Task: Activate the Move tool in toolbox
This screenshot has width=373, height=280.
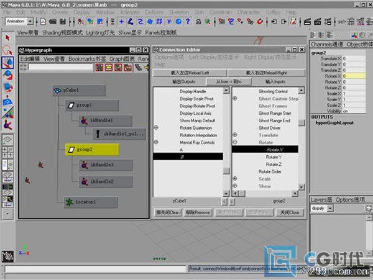Action: [x=7, y=63]
